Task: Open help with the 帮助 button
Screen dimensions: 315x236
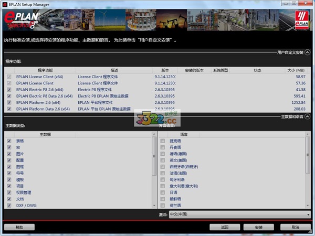Action: 19,228
